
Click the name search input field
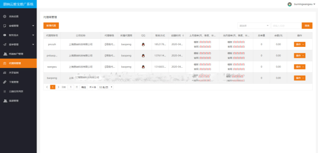point(286,26)
